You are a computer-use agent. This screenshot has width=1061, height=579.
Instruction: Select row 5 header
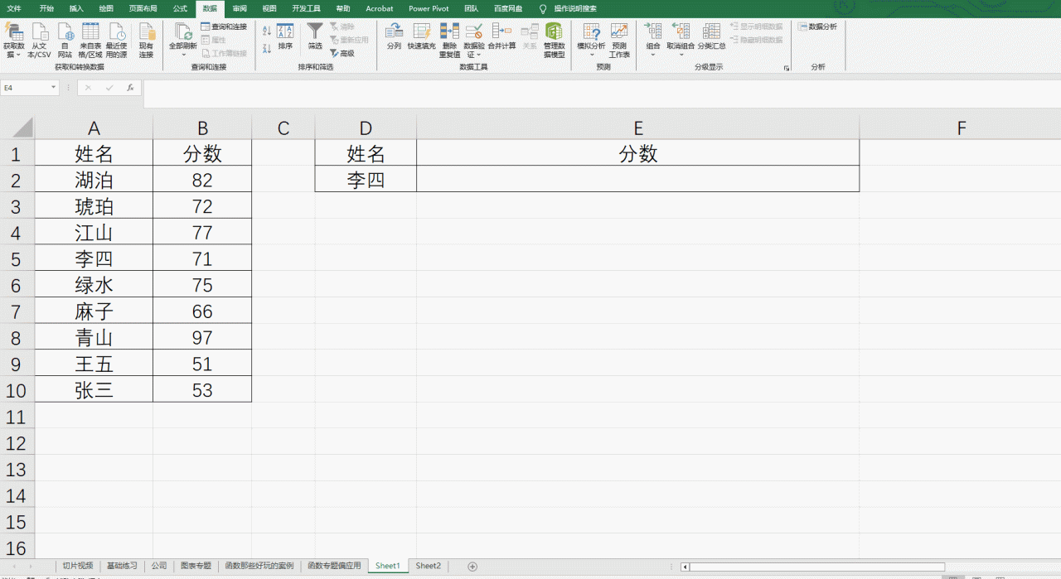pyautogui.click(x=17, y=259)
